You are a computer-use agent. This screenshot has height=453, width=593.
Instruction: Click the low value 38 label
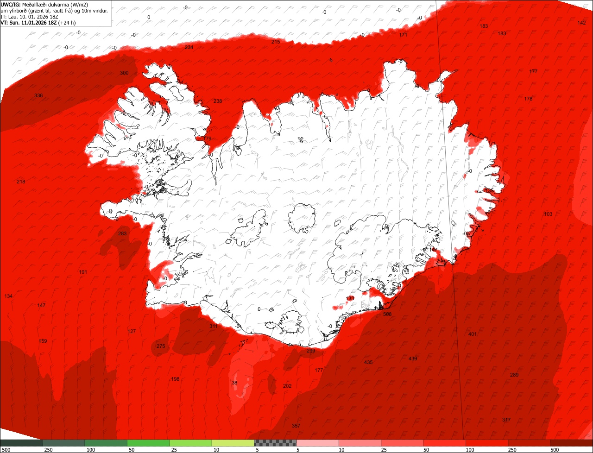coord(234,383)
